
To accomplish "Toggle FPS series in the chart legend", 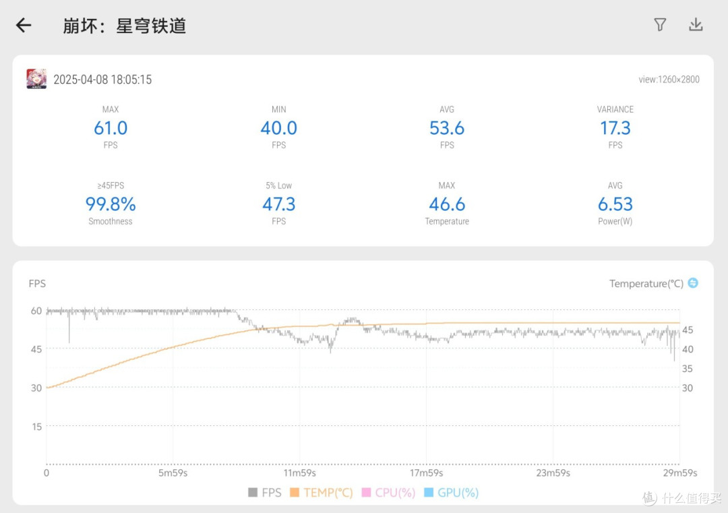I will point(265,493).
